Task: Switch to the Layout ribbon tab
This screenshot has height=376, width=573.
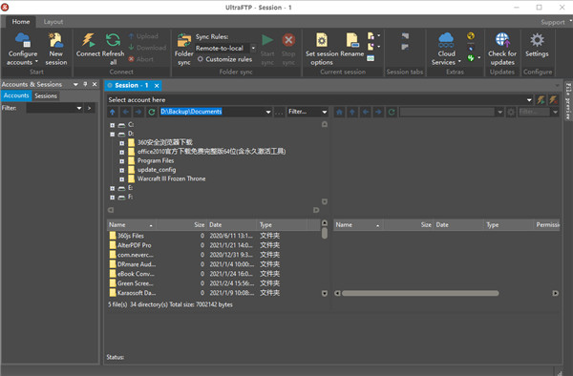Action: [53, 22]
